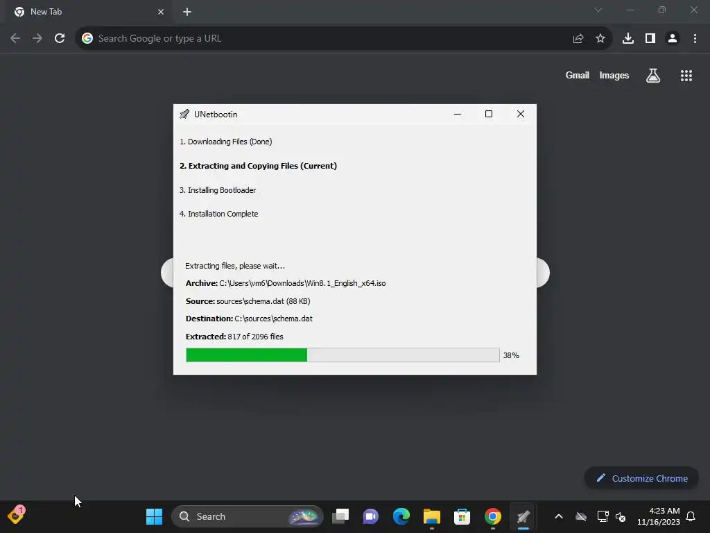The image size is (710, 533).
Task: Click 'Extracting files, please wait...' text
Action: point(235,266)
